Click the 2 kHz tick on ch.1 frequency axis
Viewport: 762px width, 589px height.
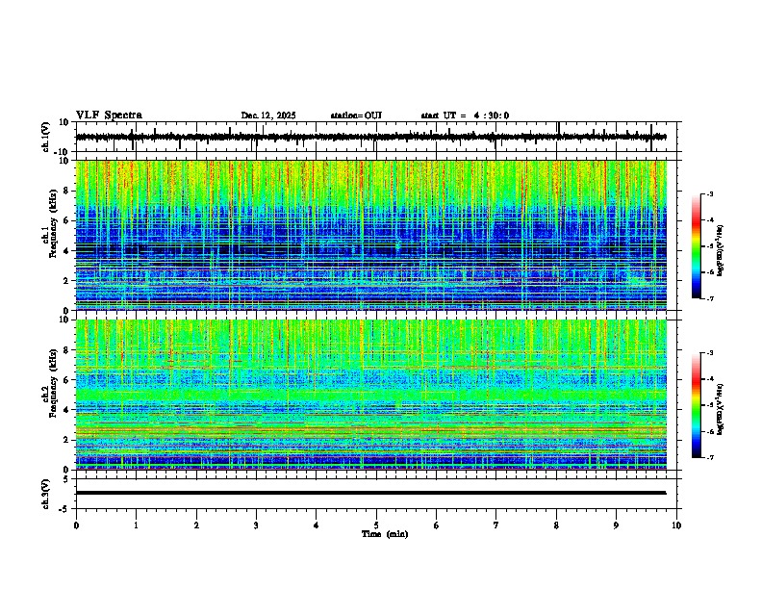point(67,281)
